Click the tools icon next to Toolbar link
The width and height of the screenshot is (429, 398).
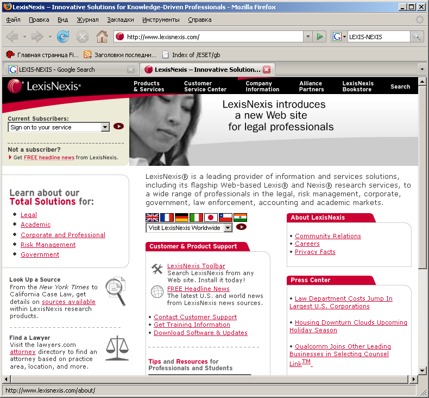coord(157,269)
